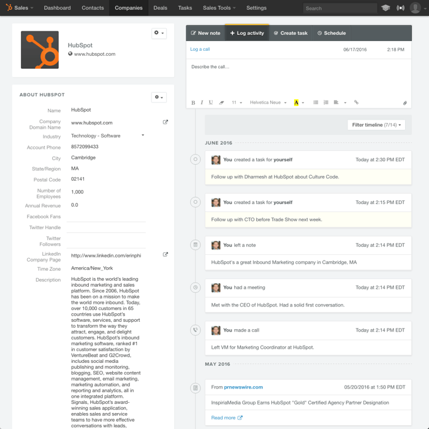Open the Helvetica Neue font dropdown
Viewport: 429px width, 429px height.
(268, 102)
